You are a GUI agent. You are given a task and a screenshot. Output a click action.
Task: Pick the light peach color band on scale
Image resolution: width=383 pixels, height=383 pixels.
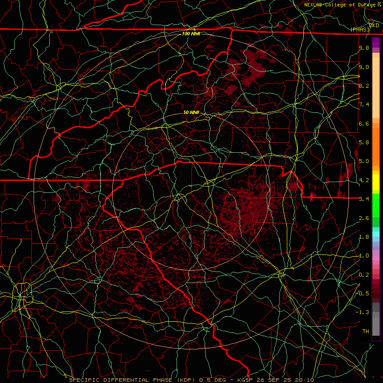click(x=376, y=87)
